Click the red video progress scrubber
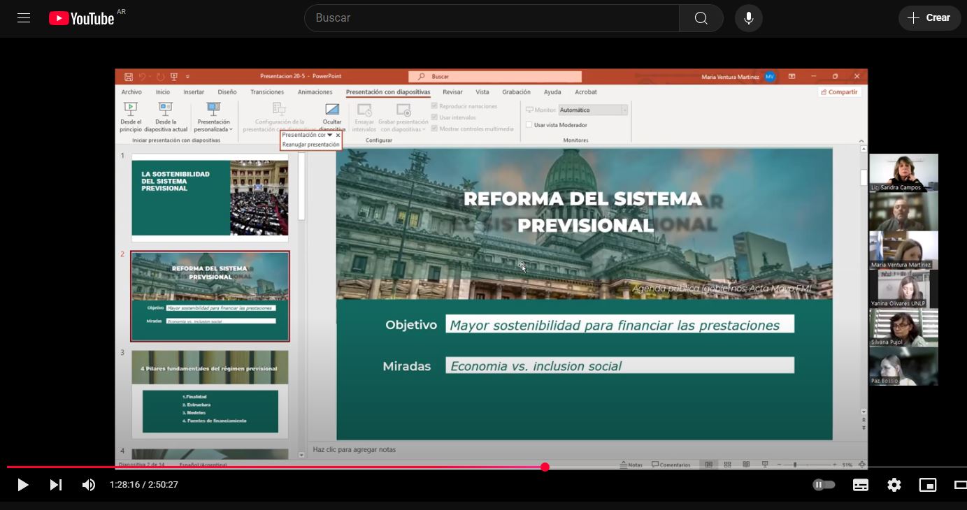Screen dimensions: 967x510 tap(545, 467)
